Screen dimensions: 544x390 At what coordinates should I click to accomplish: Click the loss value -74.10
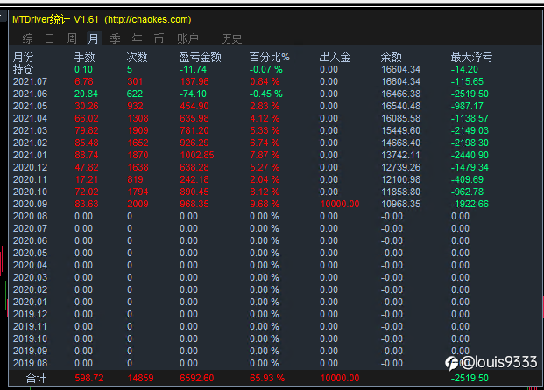click(x=193, y=94)
